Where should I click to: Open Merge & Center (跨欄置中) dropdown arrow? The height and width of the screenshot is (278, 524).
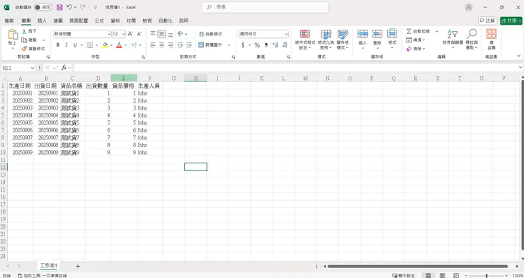[x=229, y=45]
